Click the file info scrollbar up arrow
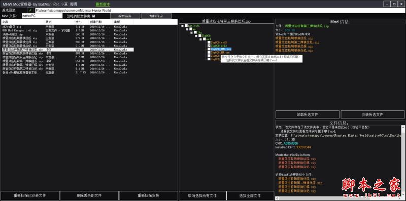Image resolution: width=406 pixels, height=201 pixels. [403, 127]
